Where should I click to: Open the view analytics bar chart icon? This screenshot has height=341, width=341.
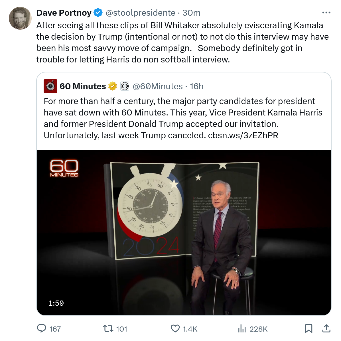(x=242, y=329)
